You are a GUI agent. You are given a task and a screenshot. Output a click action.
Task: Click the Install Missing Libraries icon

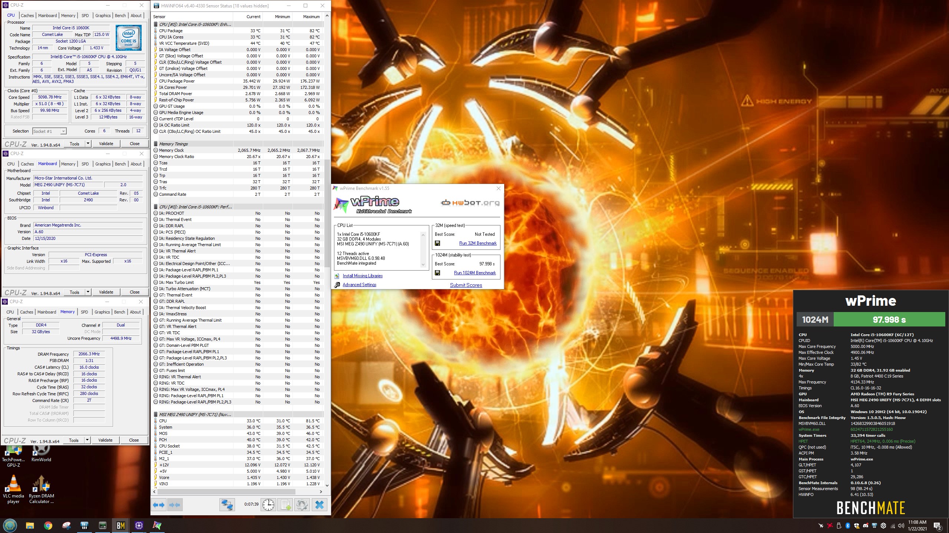[x=337, y=276]
